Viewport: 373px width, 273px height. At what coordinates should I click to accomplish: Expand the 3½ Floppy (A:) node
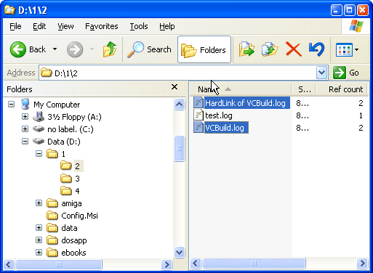25,116
